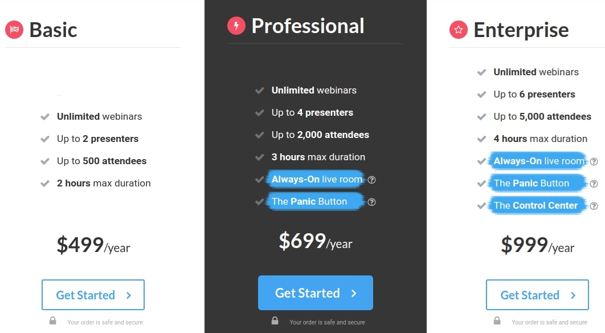The width and height of the screenshot is (605, 333).
Task: Click the lock icon under Basic plan
Action: coord(52,321)
